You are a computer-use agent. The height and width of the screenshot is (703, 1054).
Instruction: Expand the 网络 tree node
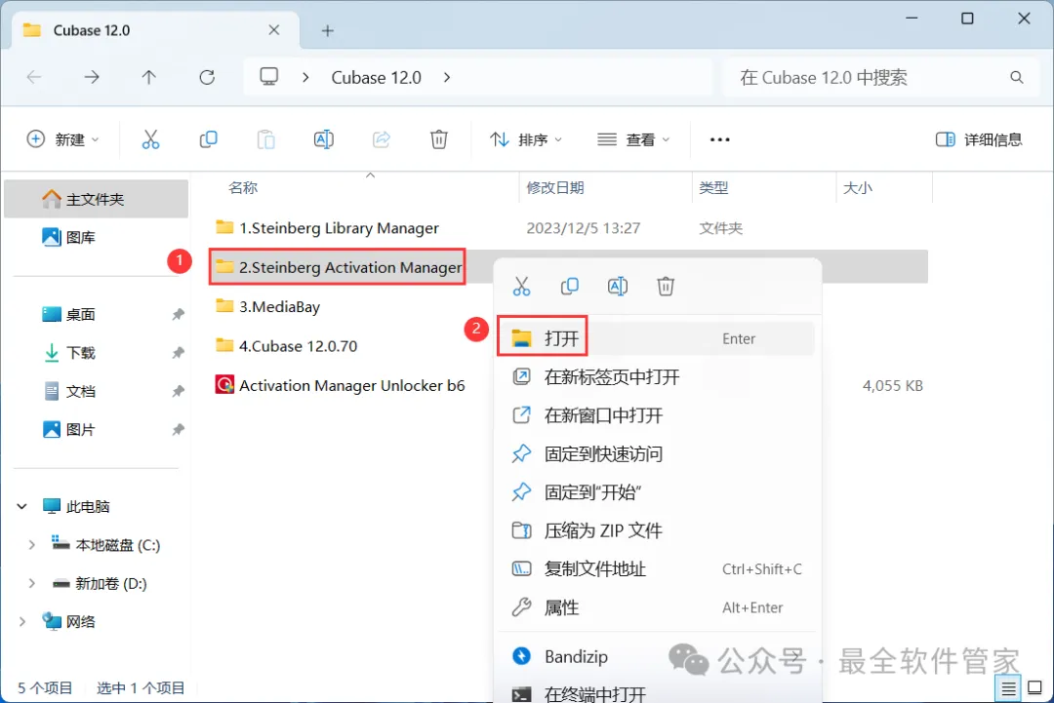coord(22,622)
